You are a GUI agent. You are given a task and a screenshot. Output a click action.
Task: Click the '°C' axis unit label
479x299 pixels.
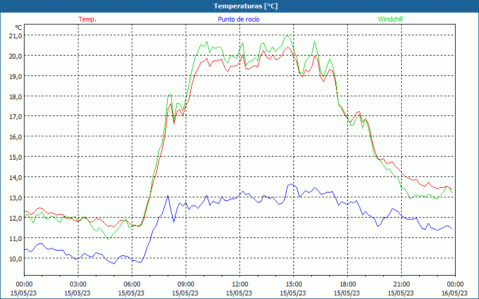(19, 28)
